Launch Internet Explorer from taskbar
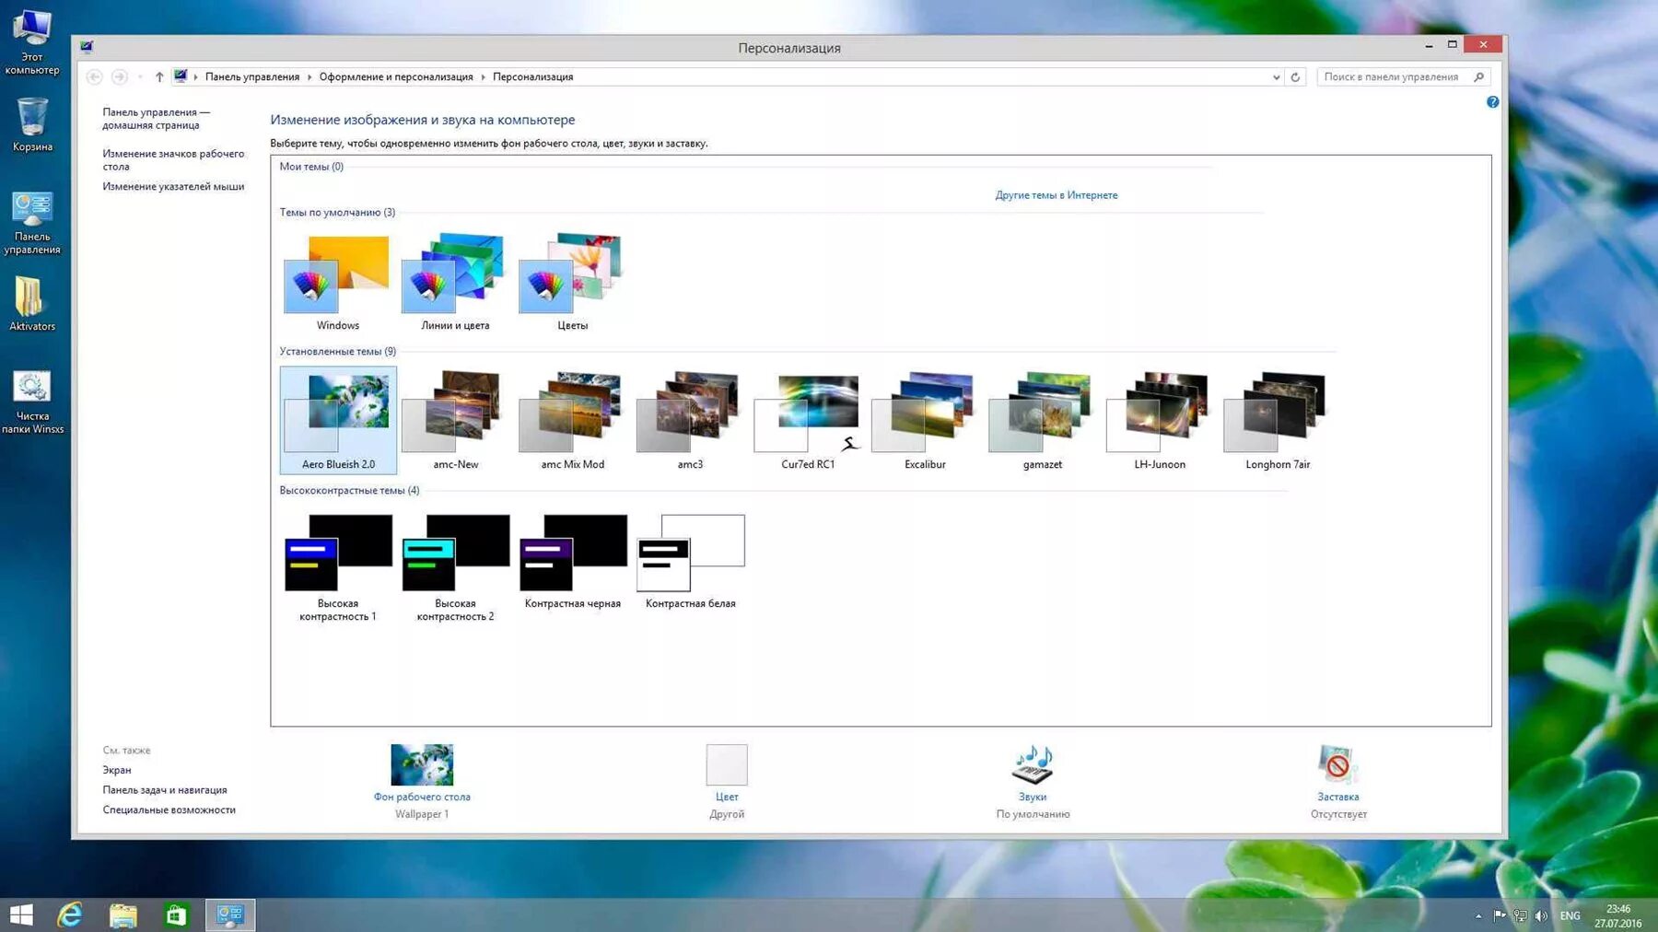Viewport: 1658px width, 932px height. [x=70, y=915]
